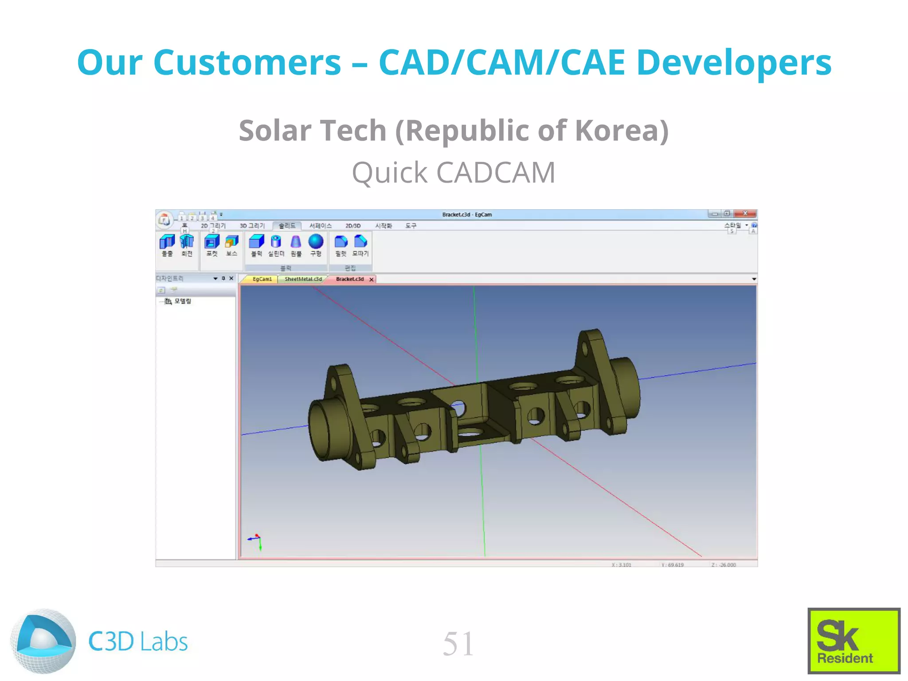Viewport: 908px width, 681px height.
Task: Select the Fillet (필렛) edit tool
Action: click(x=340, y=246)
